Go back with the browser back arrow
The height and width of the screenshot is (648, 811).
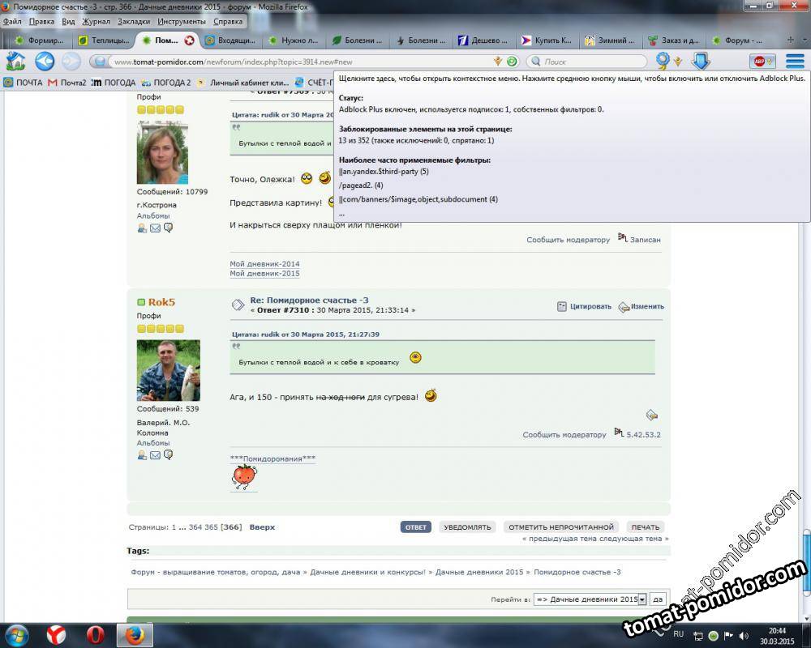pyautogui.click(x=45, y=61)
